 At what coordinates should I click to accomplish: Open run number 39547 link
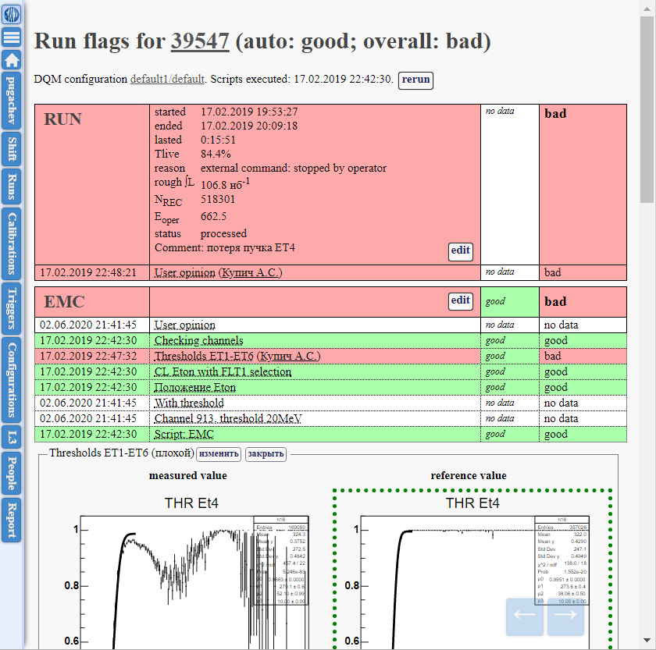[200, 41]
